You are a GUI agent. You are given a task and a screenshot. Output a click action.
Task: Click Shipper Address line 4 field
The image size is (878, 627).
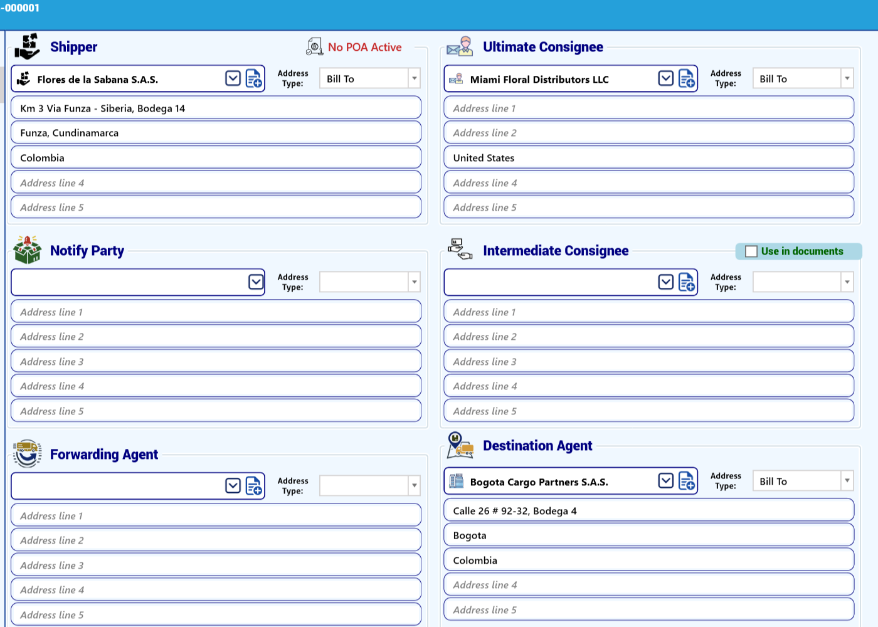point(216,182)
